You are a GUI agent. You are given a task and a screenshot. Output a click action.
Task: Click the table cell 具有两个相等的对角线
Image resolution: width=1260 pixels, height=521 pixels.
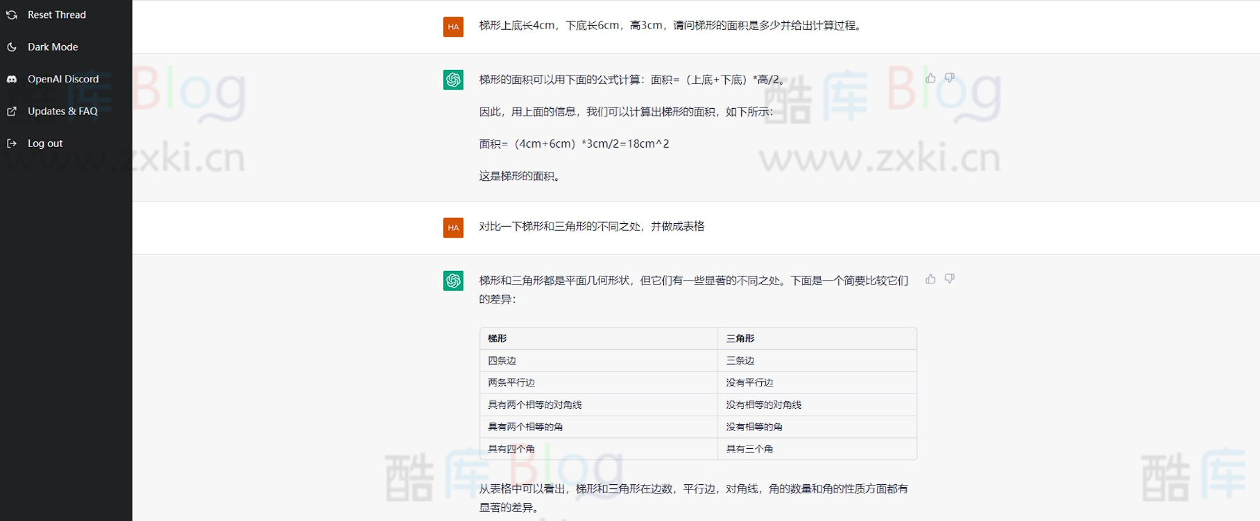coord(599,405)
